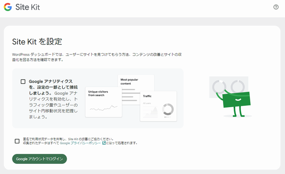Click the anonymous usage data sharing text
Image resolution: width=285 pixels, height=174 pixels.
68,139
